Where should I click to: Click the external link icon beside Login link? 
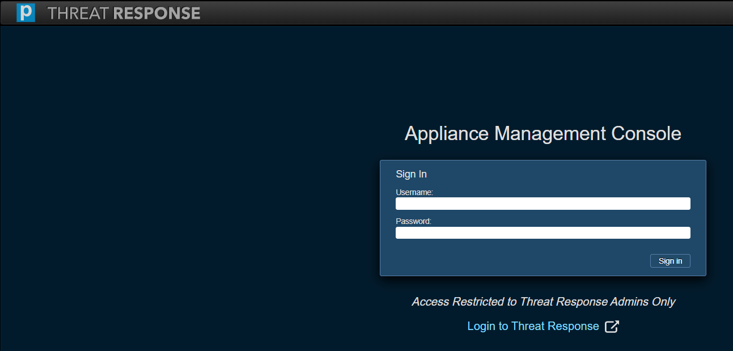(x=612, y=327)
